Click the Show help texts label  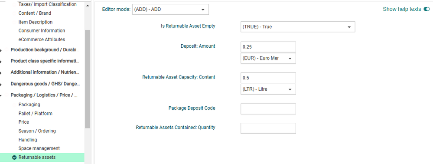point(402,9)
